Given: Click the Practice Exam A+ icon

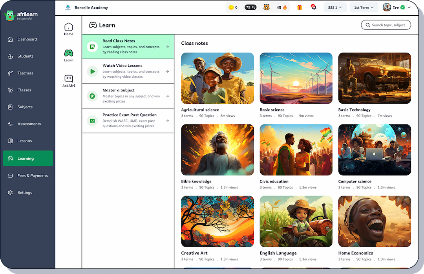Looking at the screenshot, I should click(x=93, y=121).
